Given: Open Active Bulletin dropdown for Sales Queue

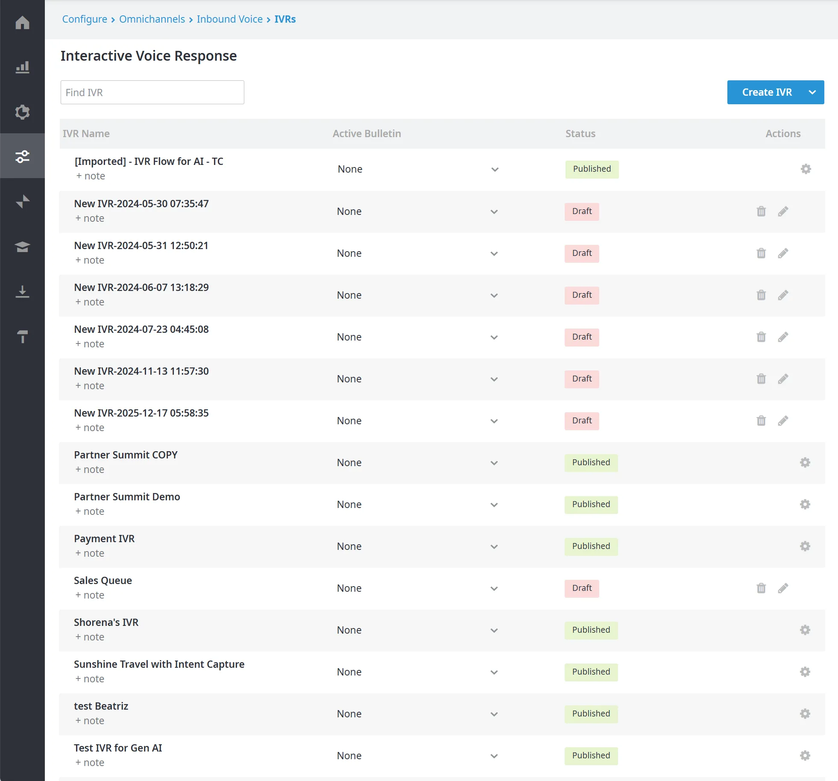Looking at the screenshot, I should 417,588.
